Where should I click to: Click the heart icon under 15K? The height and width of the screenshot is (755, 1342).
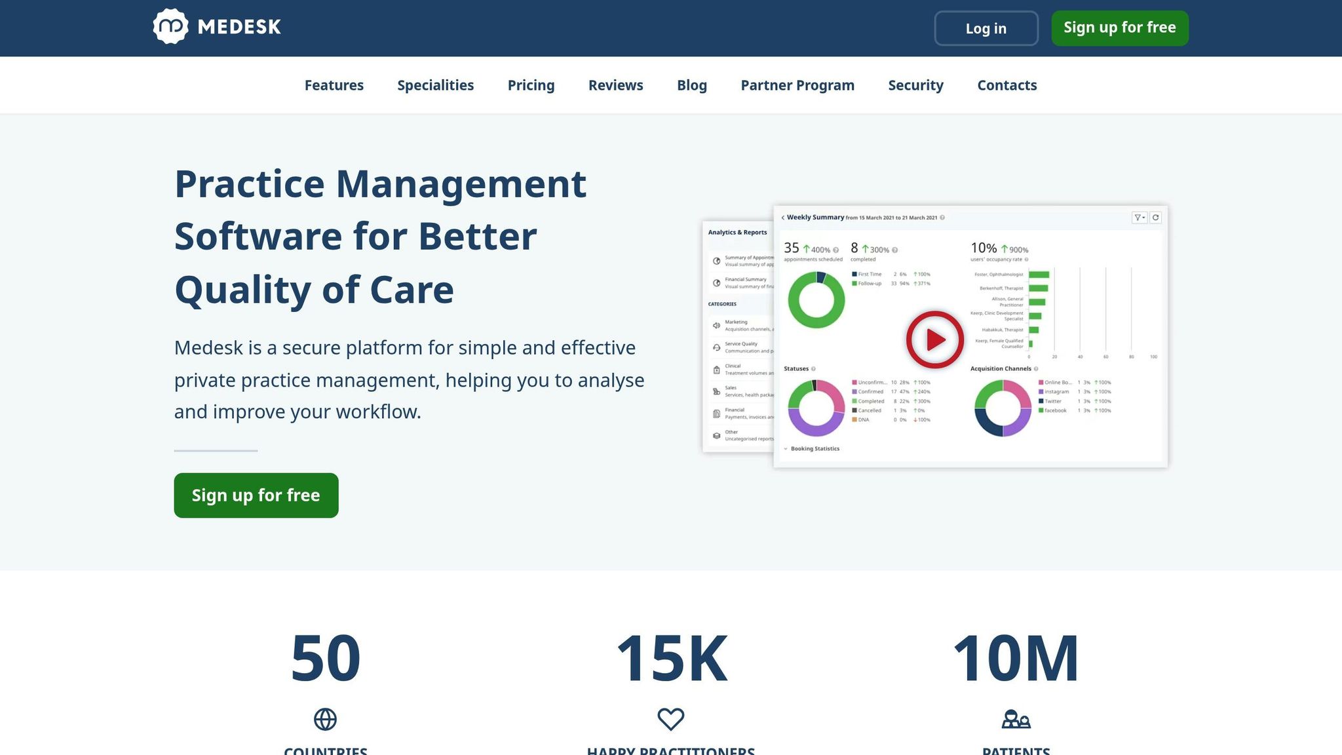tap(671, 720)
